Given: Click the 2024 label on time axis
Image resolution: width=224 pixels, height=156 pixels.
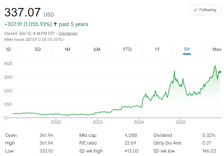Looking at the screenshot, I should [139, 122].
